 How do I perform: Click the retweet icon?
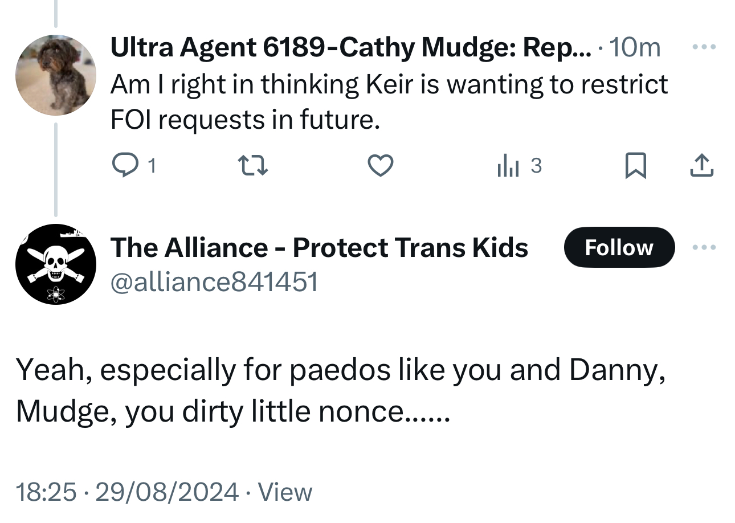pyautogui.click(x=251, y=166)
